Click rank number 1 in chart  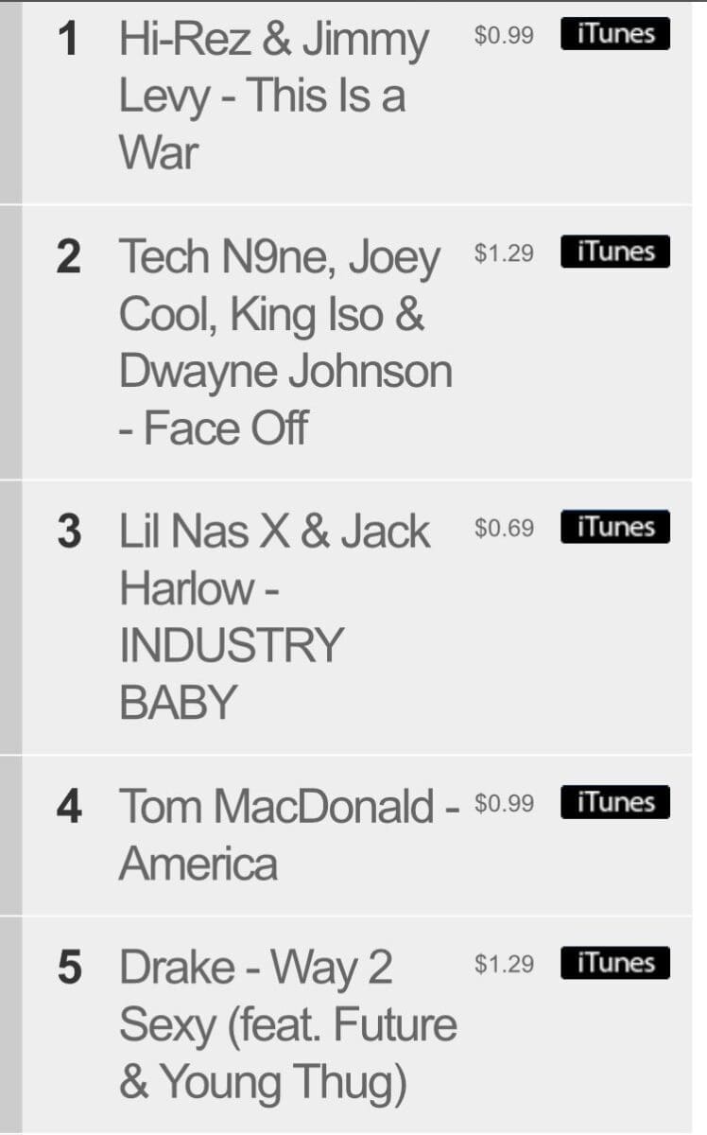tap(68, 40)
